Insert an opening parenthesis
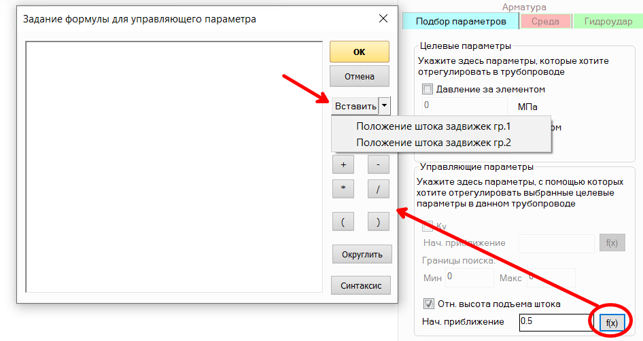The height and width of the screenshot is (341, 643). [343, 221]
